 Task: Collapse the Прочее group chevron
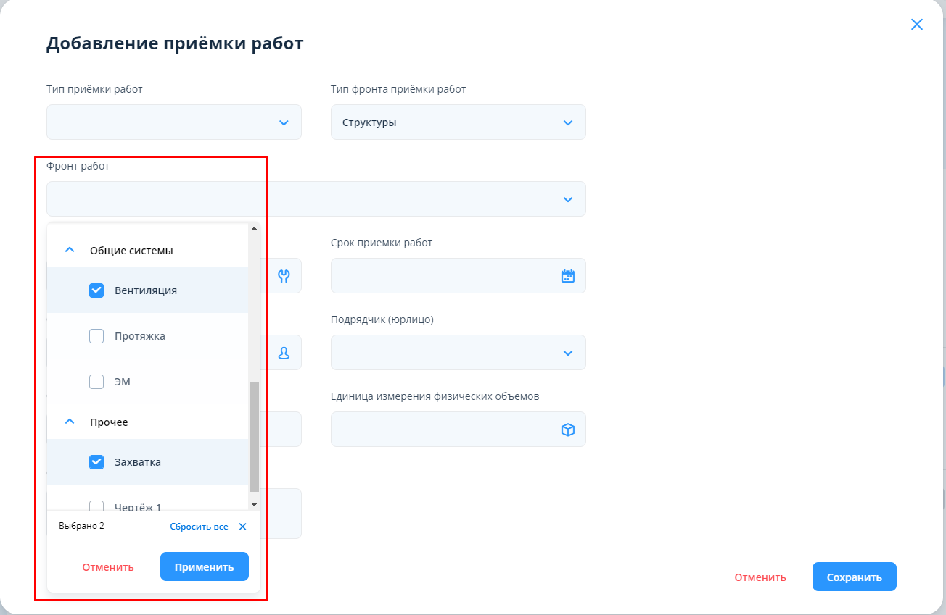[x=70, y=422]
